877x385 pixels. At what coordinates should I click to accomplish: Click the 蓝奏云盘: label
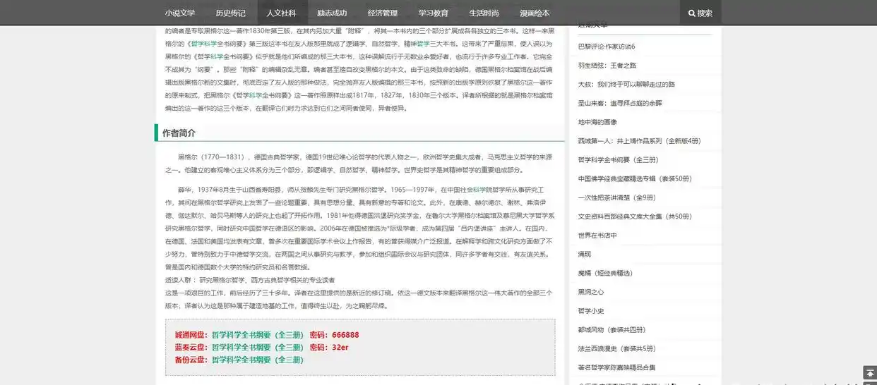point(191,347)
